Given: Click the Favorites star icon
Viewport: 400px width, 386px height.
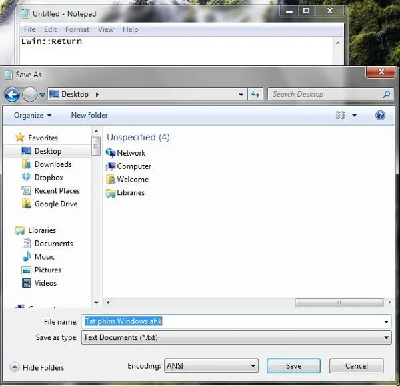Looking at the screenshot, I should click(20, 138).
